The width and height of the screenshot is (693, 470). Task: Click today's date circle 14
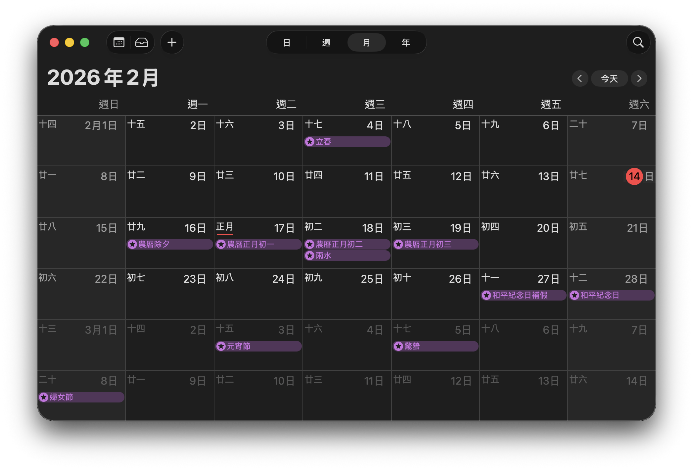tap(634, 176)
